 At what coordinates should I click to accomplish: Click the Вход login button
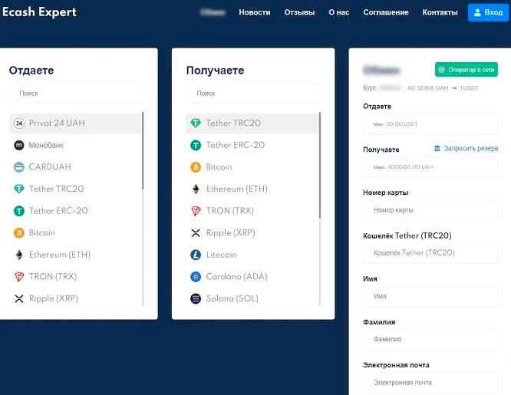(488, 12)
